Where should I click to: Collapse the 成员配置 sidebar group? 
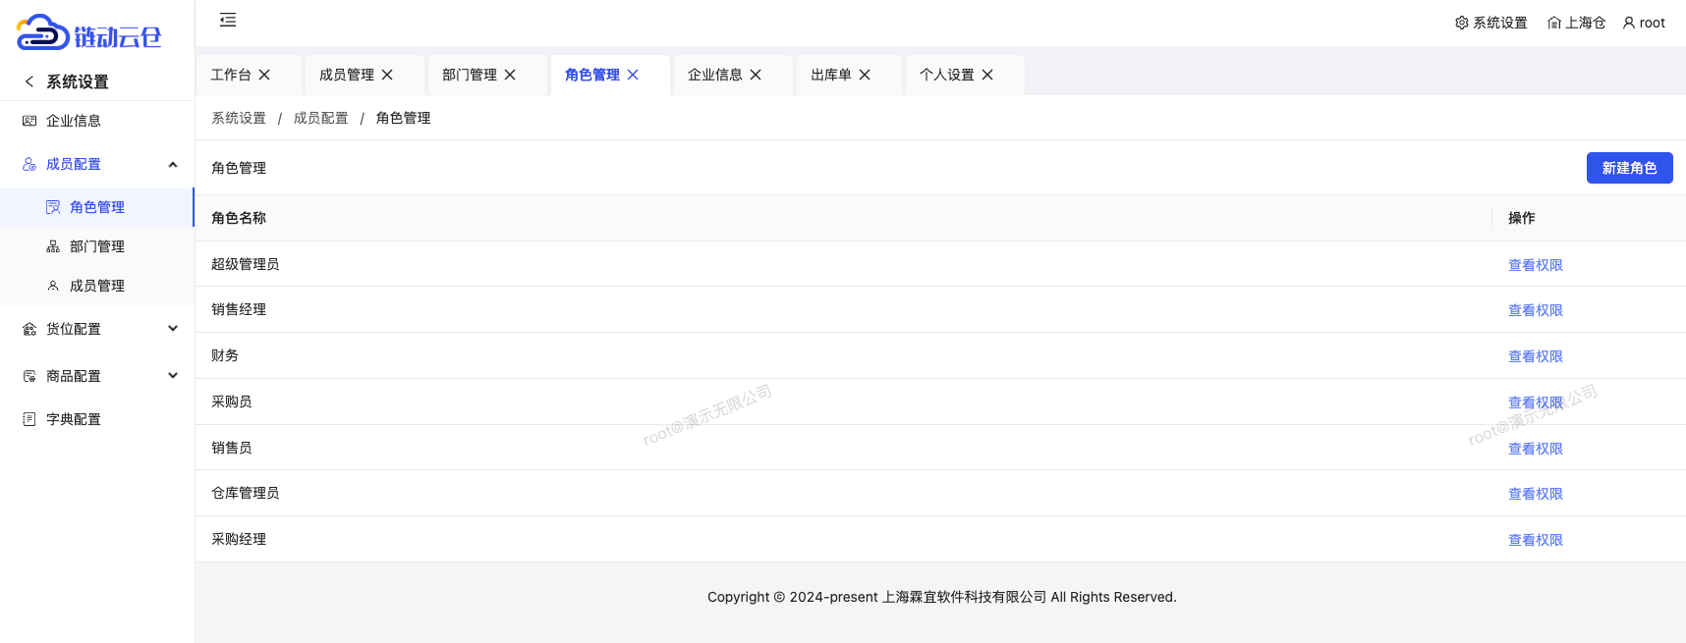[173, 164]
